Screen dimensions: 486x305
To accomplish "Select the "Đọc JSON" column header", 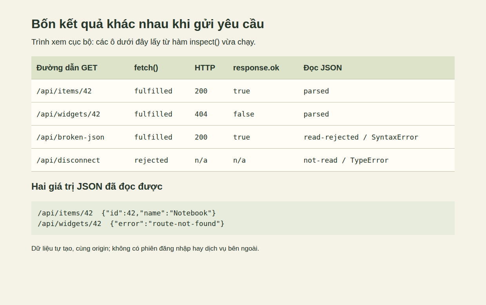I will 377,68.
